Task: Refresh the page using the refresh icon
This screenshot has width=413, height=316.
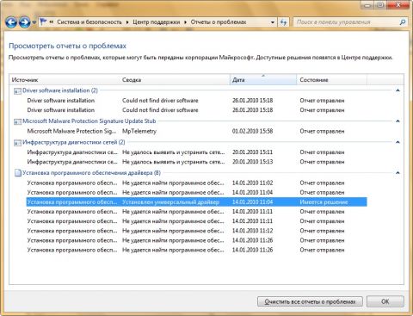Action: pos(284,22)
